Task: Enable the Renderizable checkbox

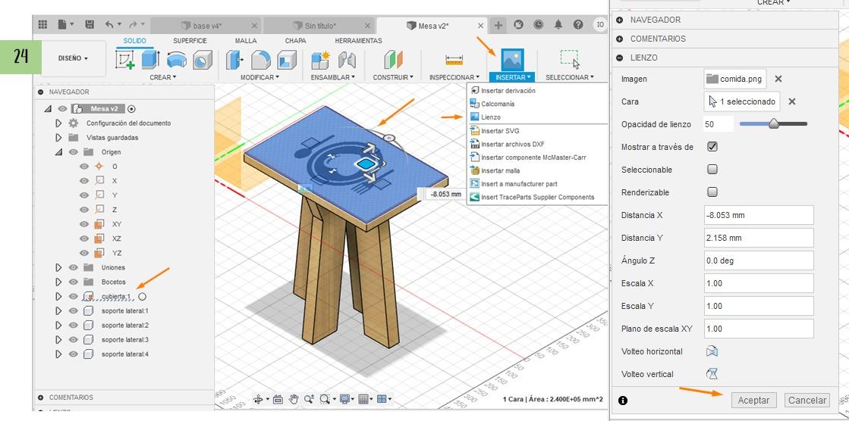Action: point(712,192)
